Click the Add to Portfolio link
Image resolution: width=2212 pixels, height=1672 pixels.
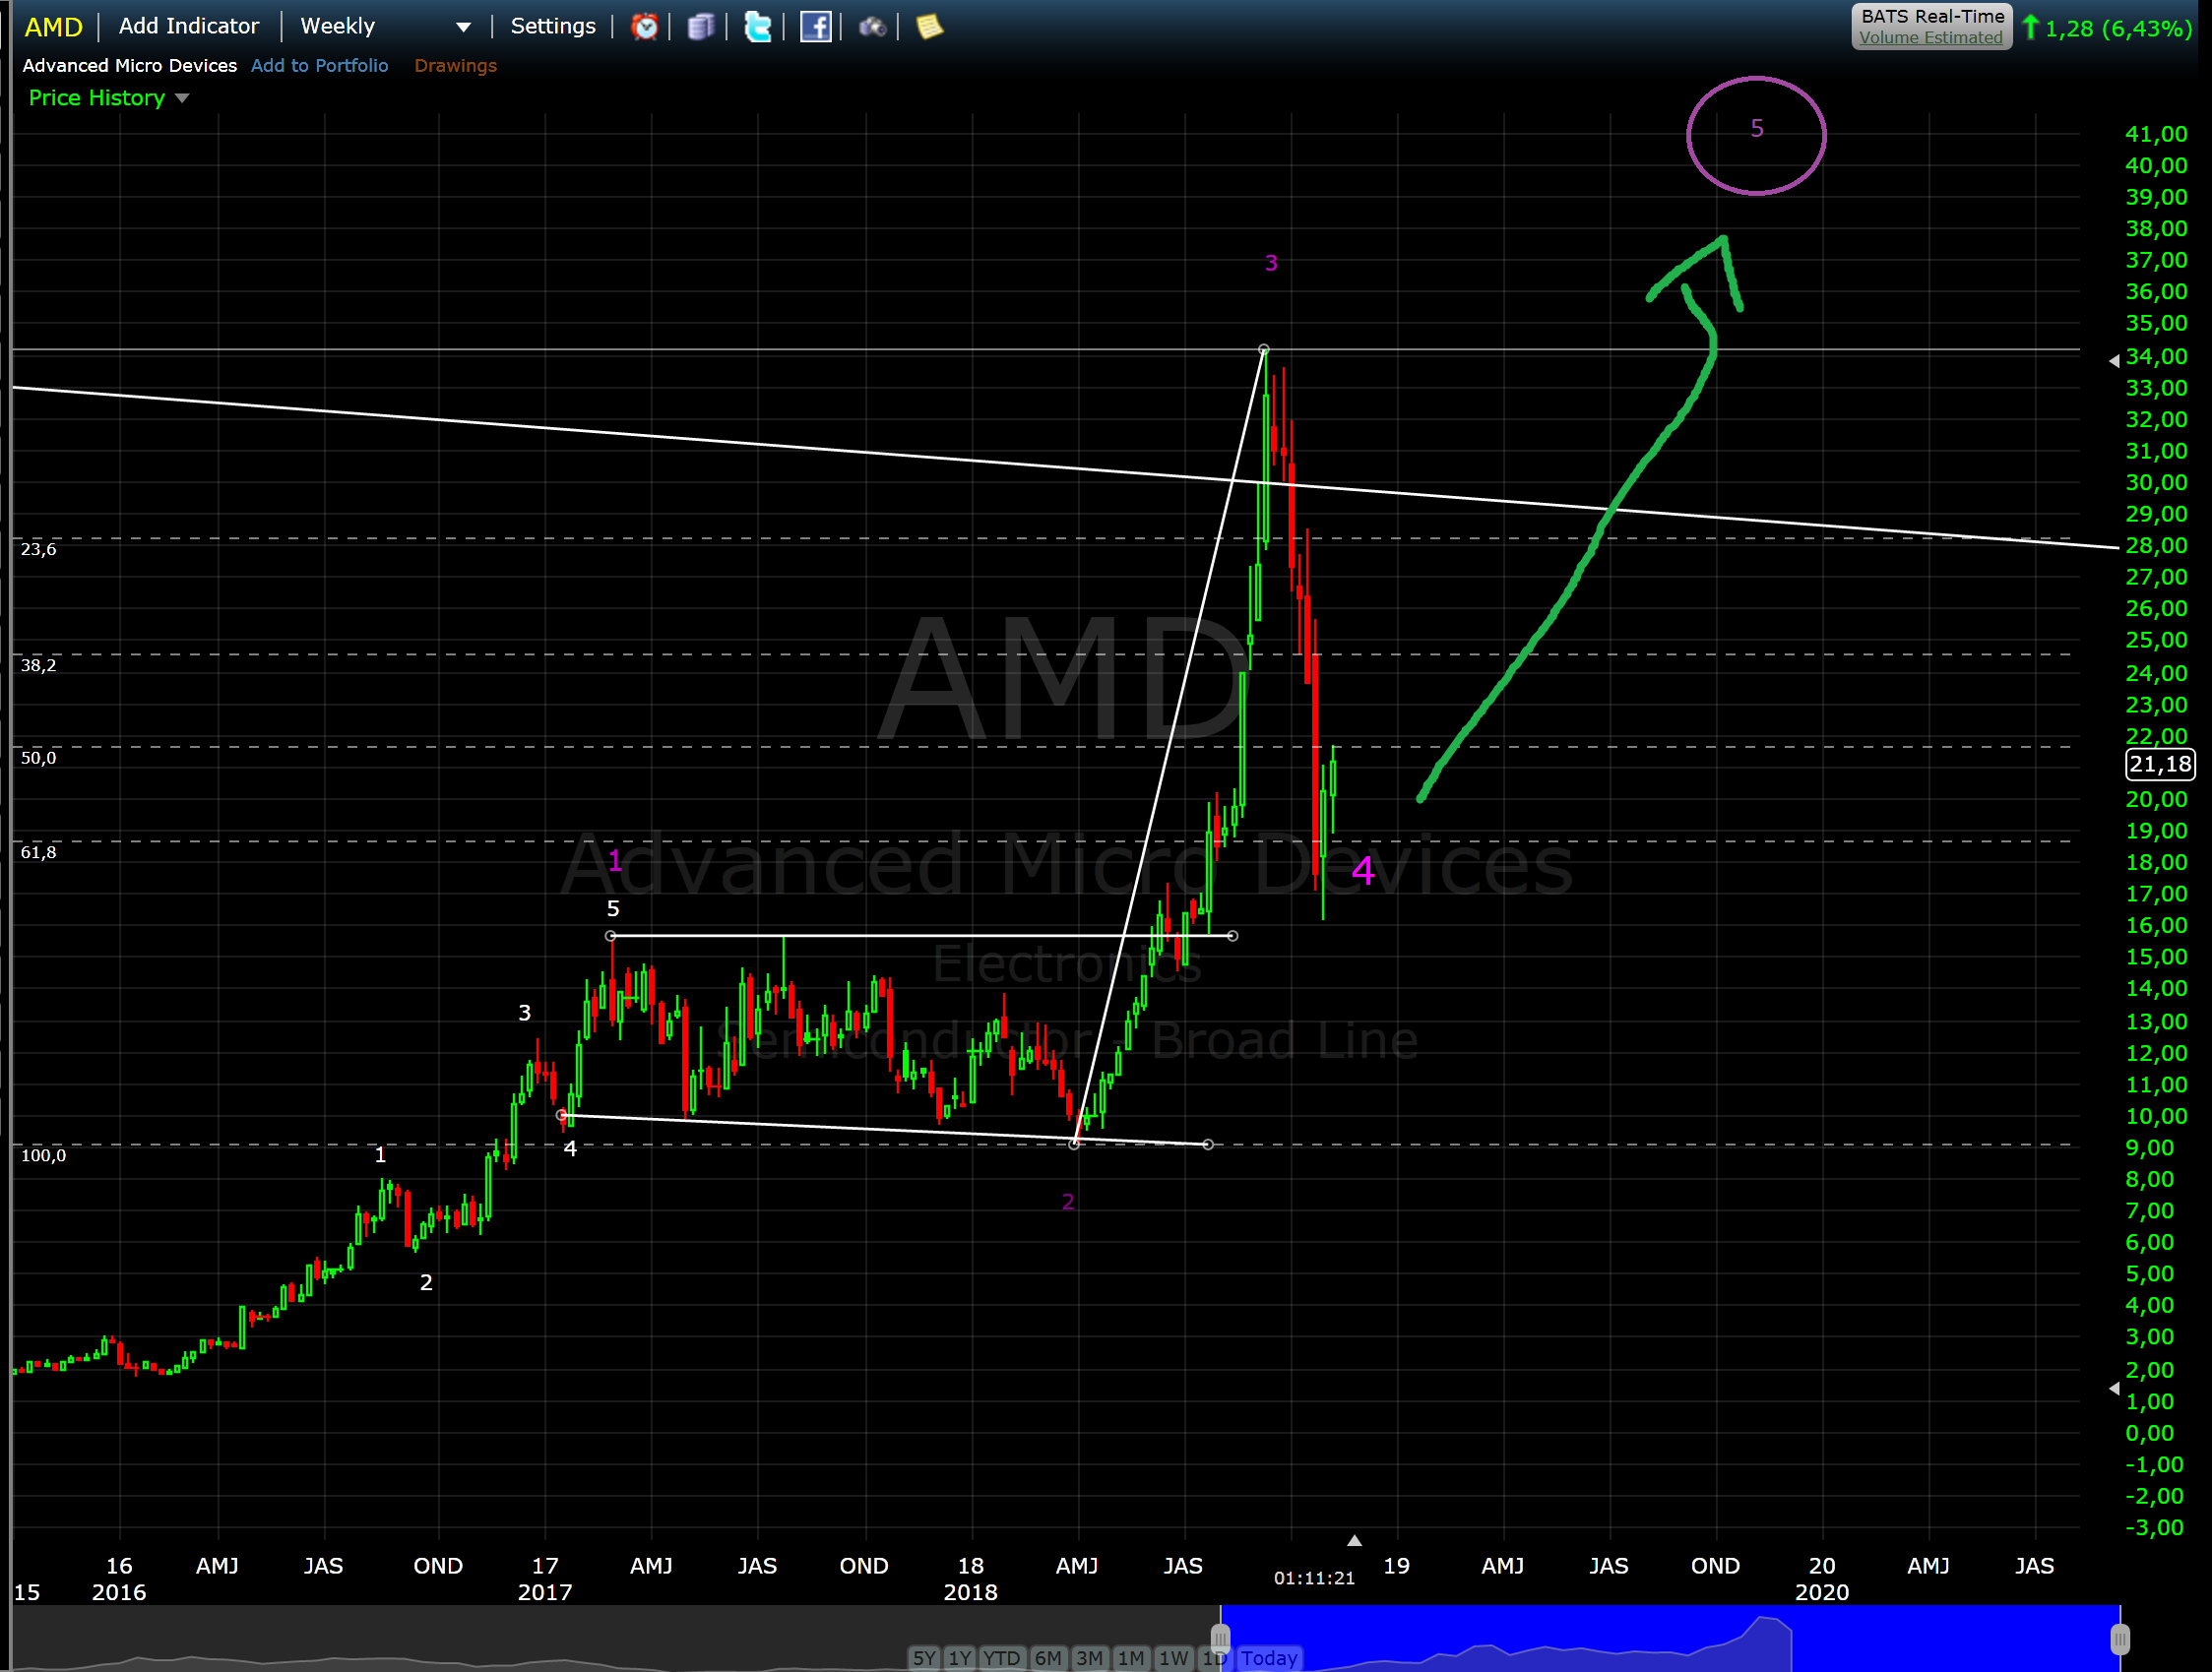click(319, 66)
